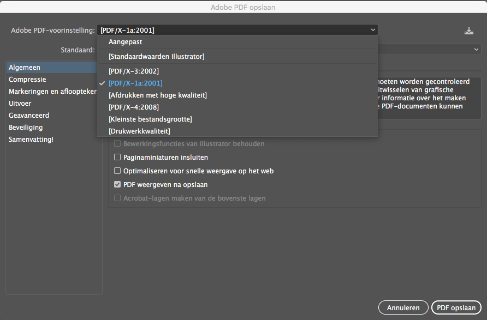487x320 pixels.
Task: Enable Optimaliseren voor snelle weergave op het web
Action: [117, 171]
